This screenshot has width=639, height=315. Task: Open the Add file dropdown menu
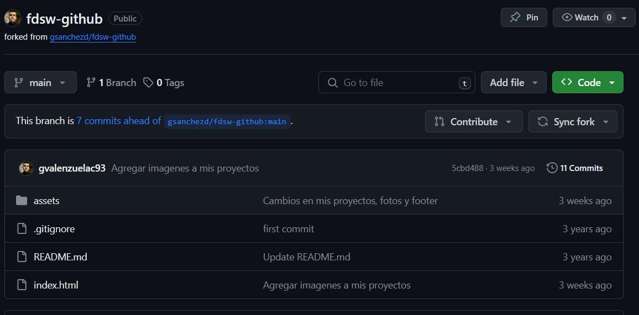tap(513, 83)
